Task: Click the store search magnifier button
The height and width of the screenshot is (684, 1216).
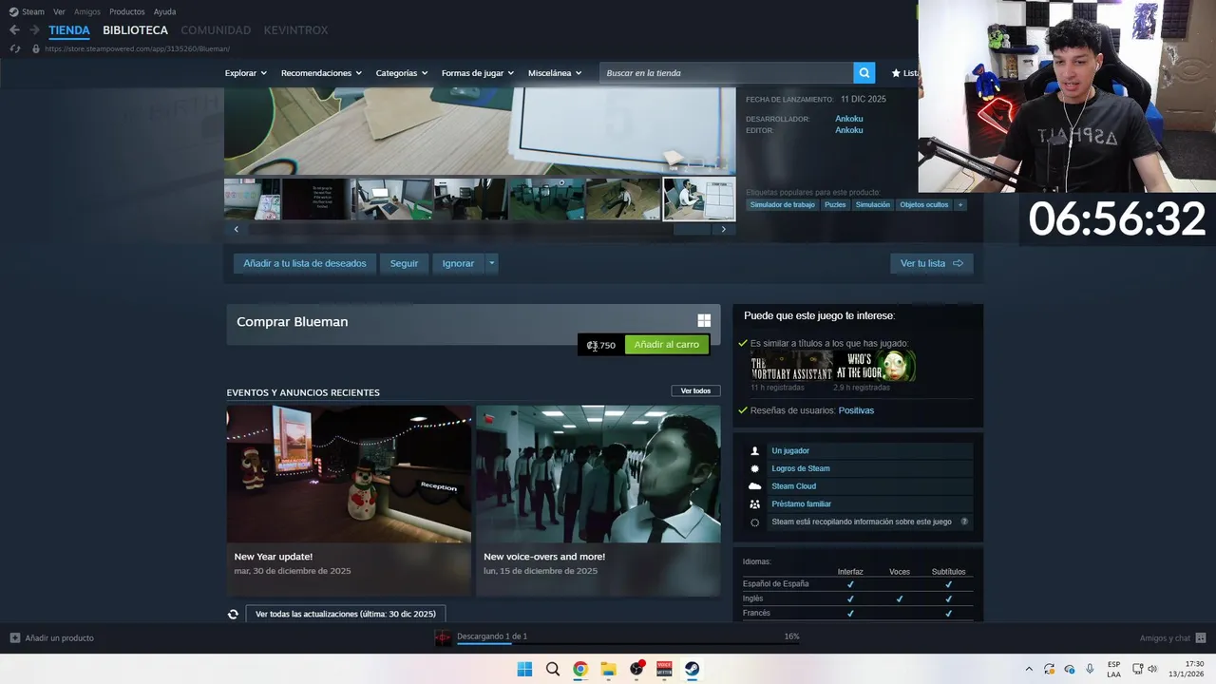Action: coord(864,73)
